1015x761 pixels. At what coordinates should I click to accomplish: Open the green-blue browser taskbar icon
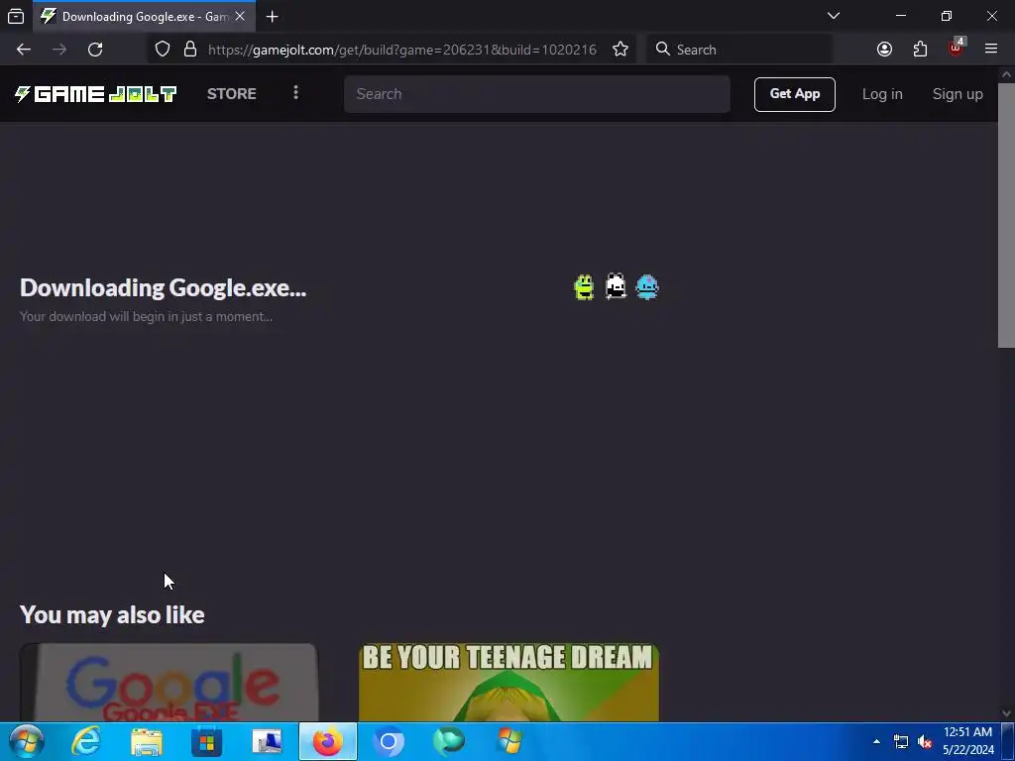449,741
